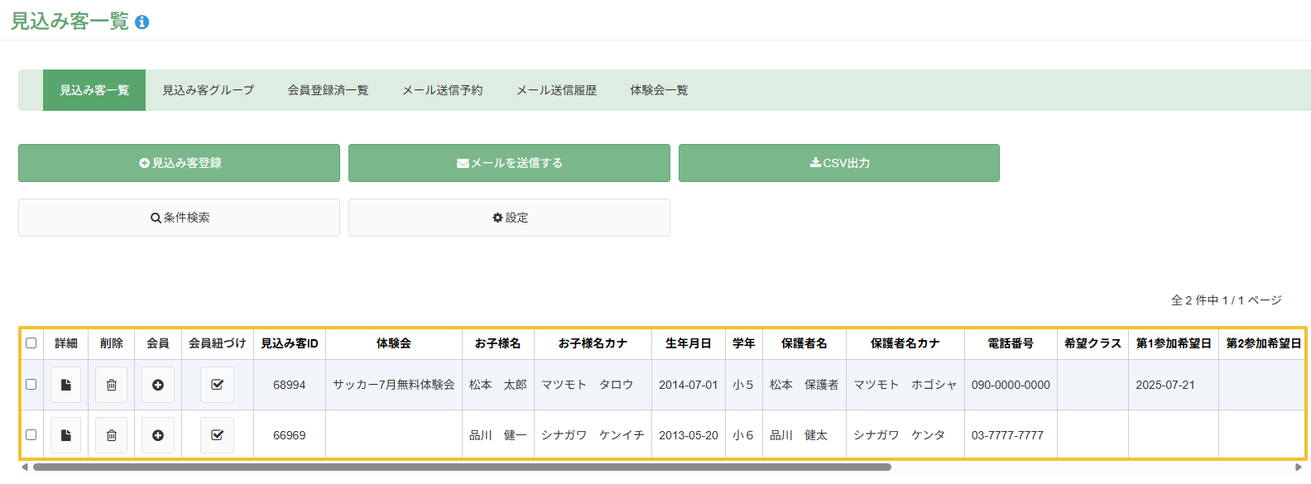Open details document icon for prospect 68994
This screenshot has height=484, width=1311.
click(65, 385)
